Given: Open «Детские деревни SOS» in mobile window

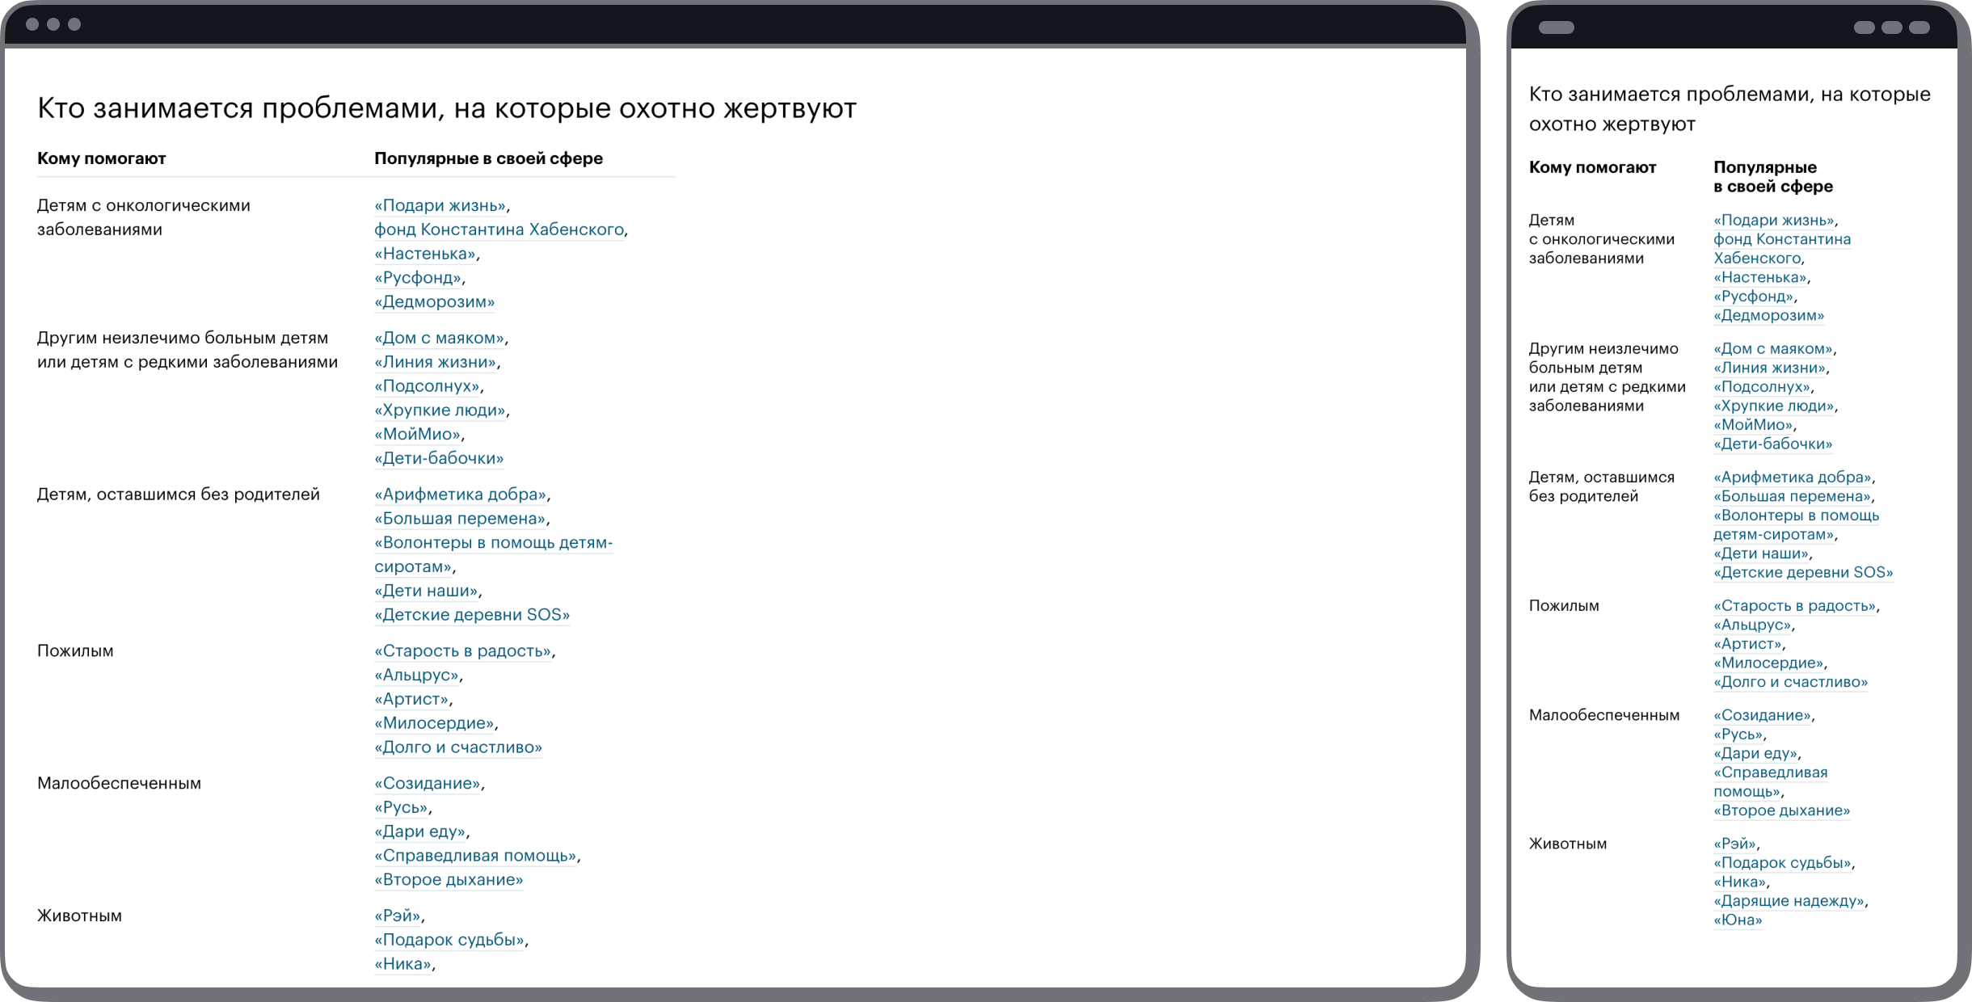Looking at the screenshot, I should click(x=1803, y=574).
